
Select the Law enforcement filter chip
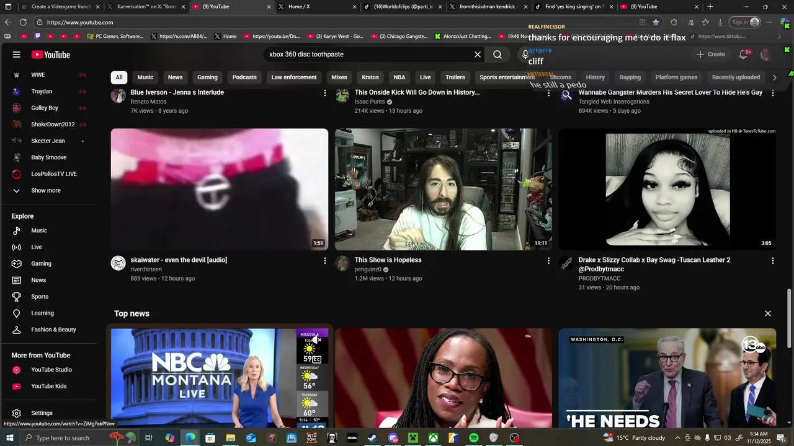[x=294, y=77]
